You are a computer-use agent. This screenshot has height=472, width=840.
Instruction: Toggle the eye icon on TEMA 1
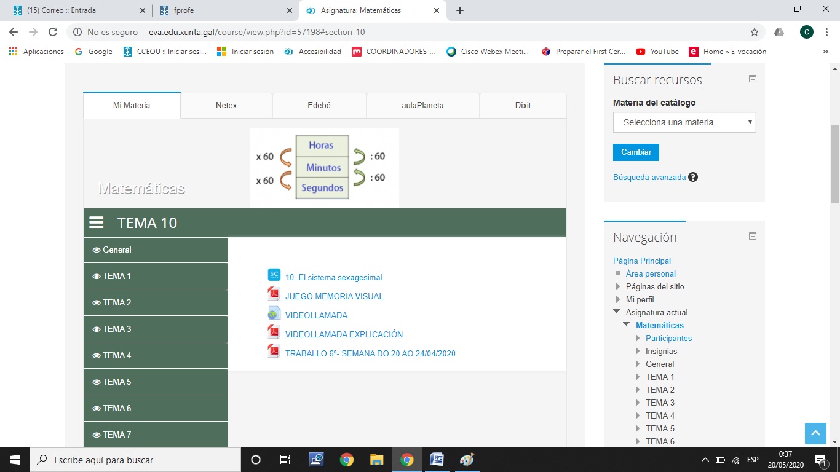[x=97, y=277]
